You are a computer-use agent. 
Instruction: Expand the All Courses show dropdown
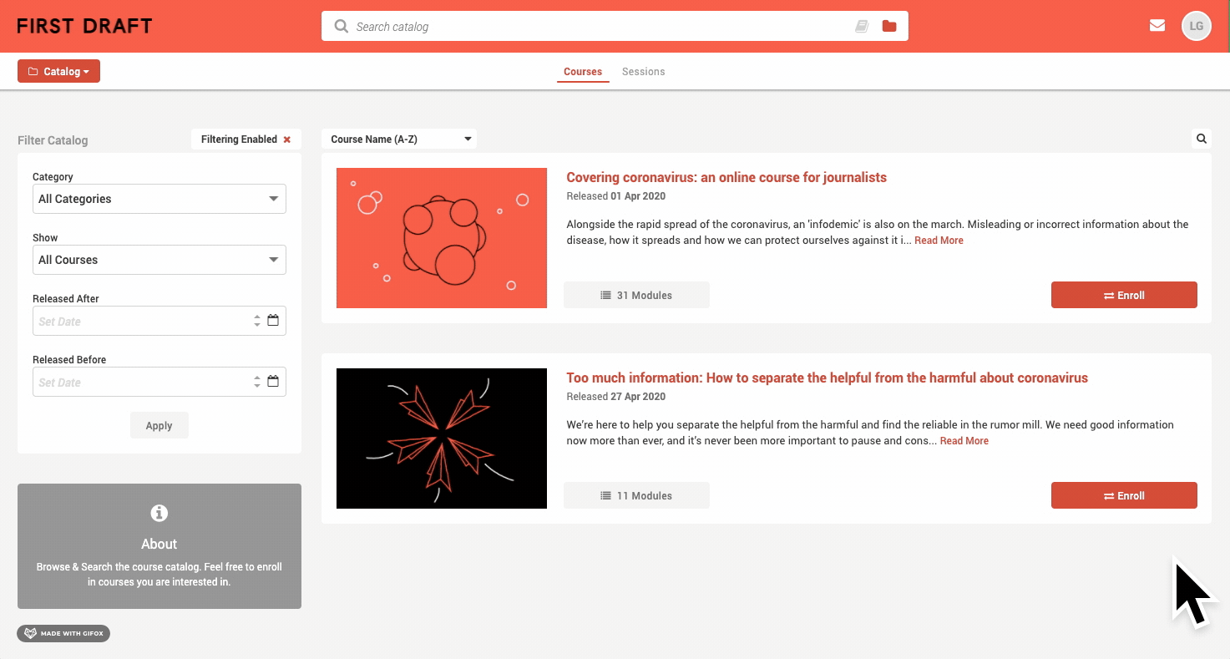[x=159, y=260]
